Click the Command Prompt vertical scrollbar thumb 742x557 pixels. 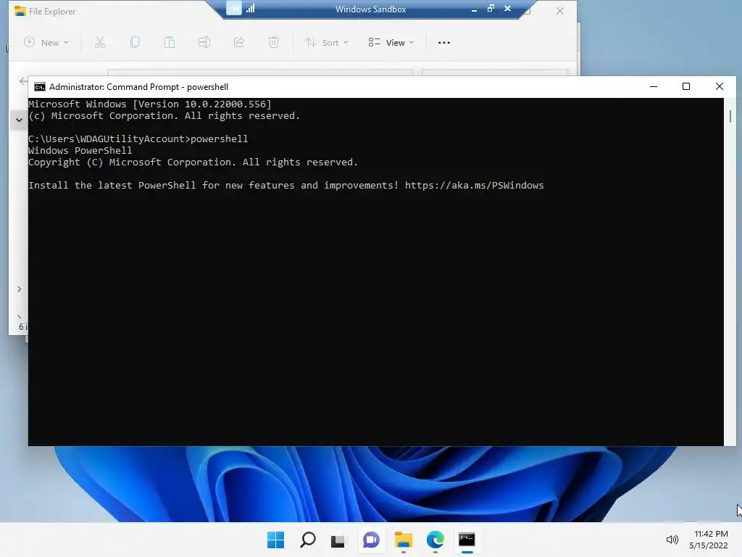click(x=730, y=117)
